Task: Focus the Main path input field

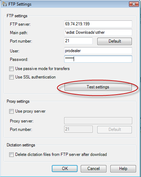Action: coord(98,32)
